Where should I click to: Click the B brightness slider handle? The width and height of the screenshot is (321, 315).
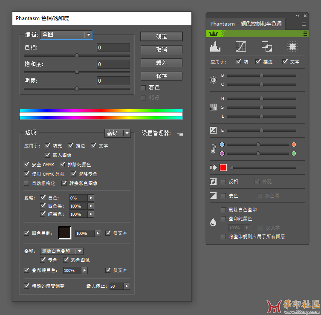pos(261,75)
